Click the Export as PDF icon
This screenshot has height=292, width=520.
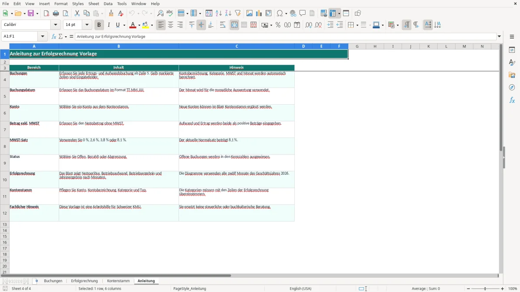pos(46,13)
